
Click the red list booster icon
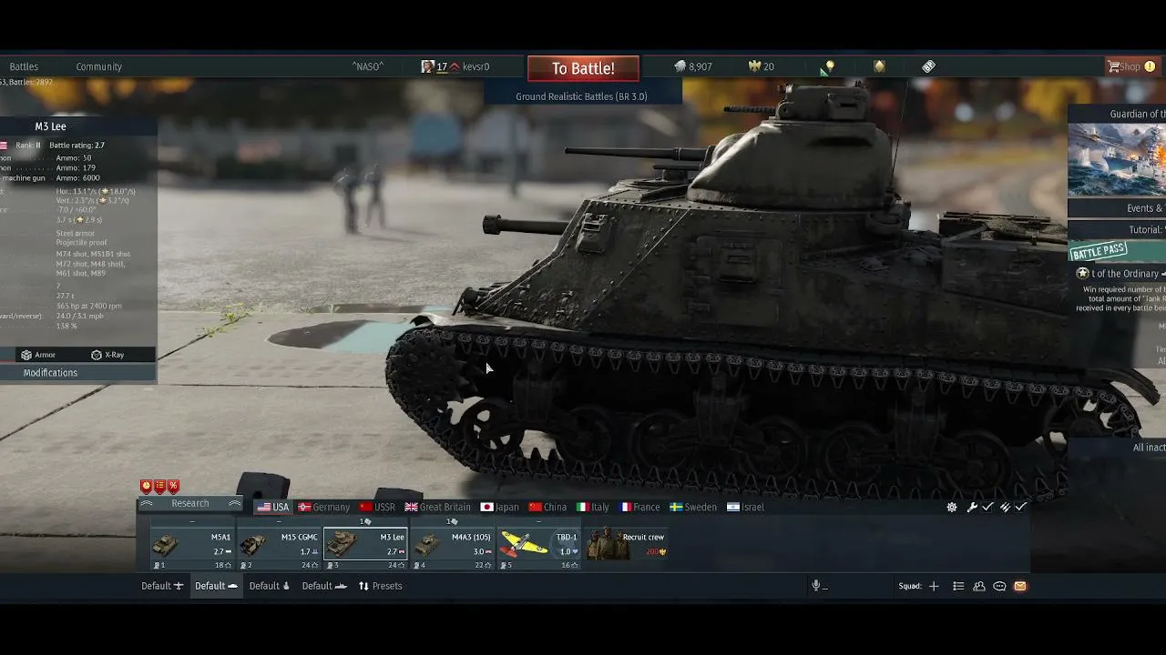159,487
